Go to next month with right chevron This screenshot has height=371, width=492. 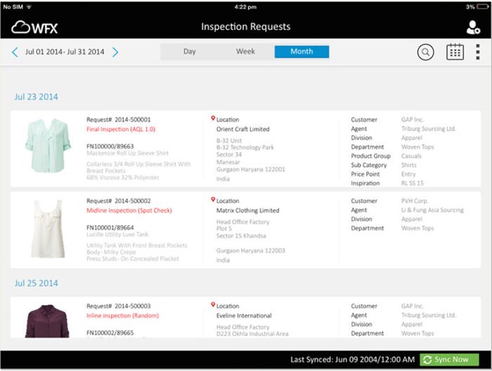click(x=115, y=52)
